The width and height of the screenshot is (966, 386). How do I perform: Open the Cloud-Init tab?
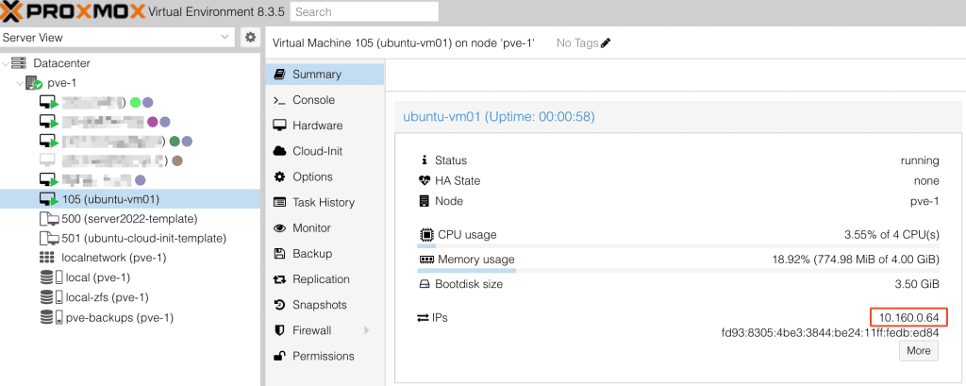(325, 151)
